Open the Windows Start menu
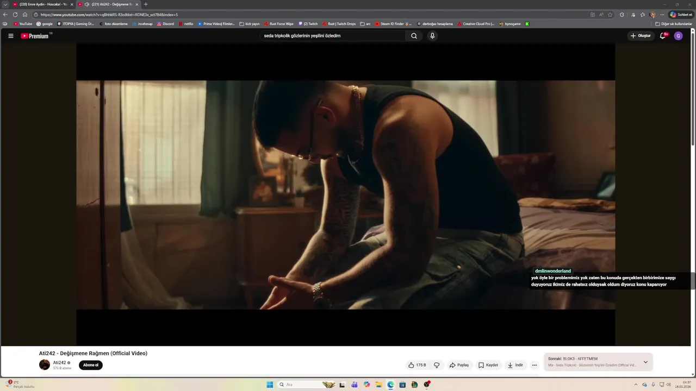The height and width of the screenshot is (391, 696). coord(270,384)
